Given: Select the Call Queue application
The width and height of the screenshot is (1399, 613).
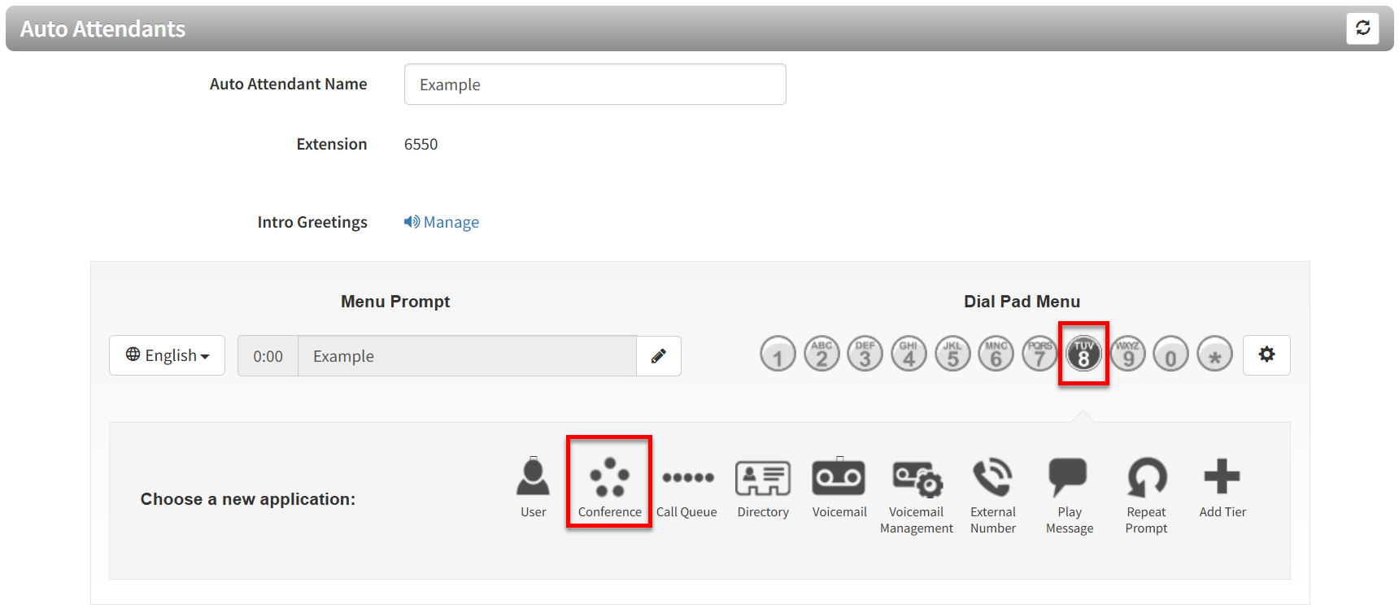Looking at the screenshot, I should [x=687, y=488].
